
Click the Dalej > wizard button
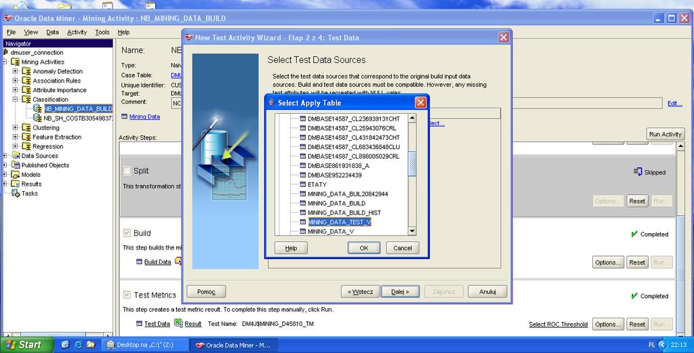tap(400, 291)
